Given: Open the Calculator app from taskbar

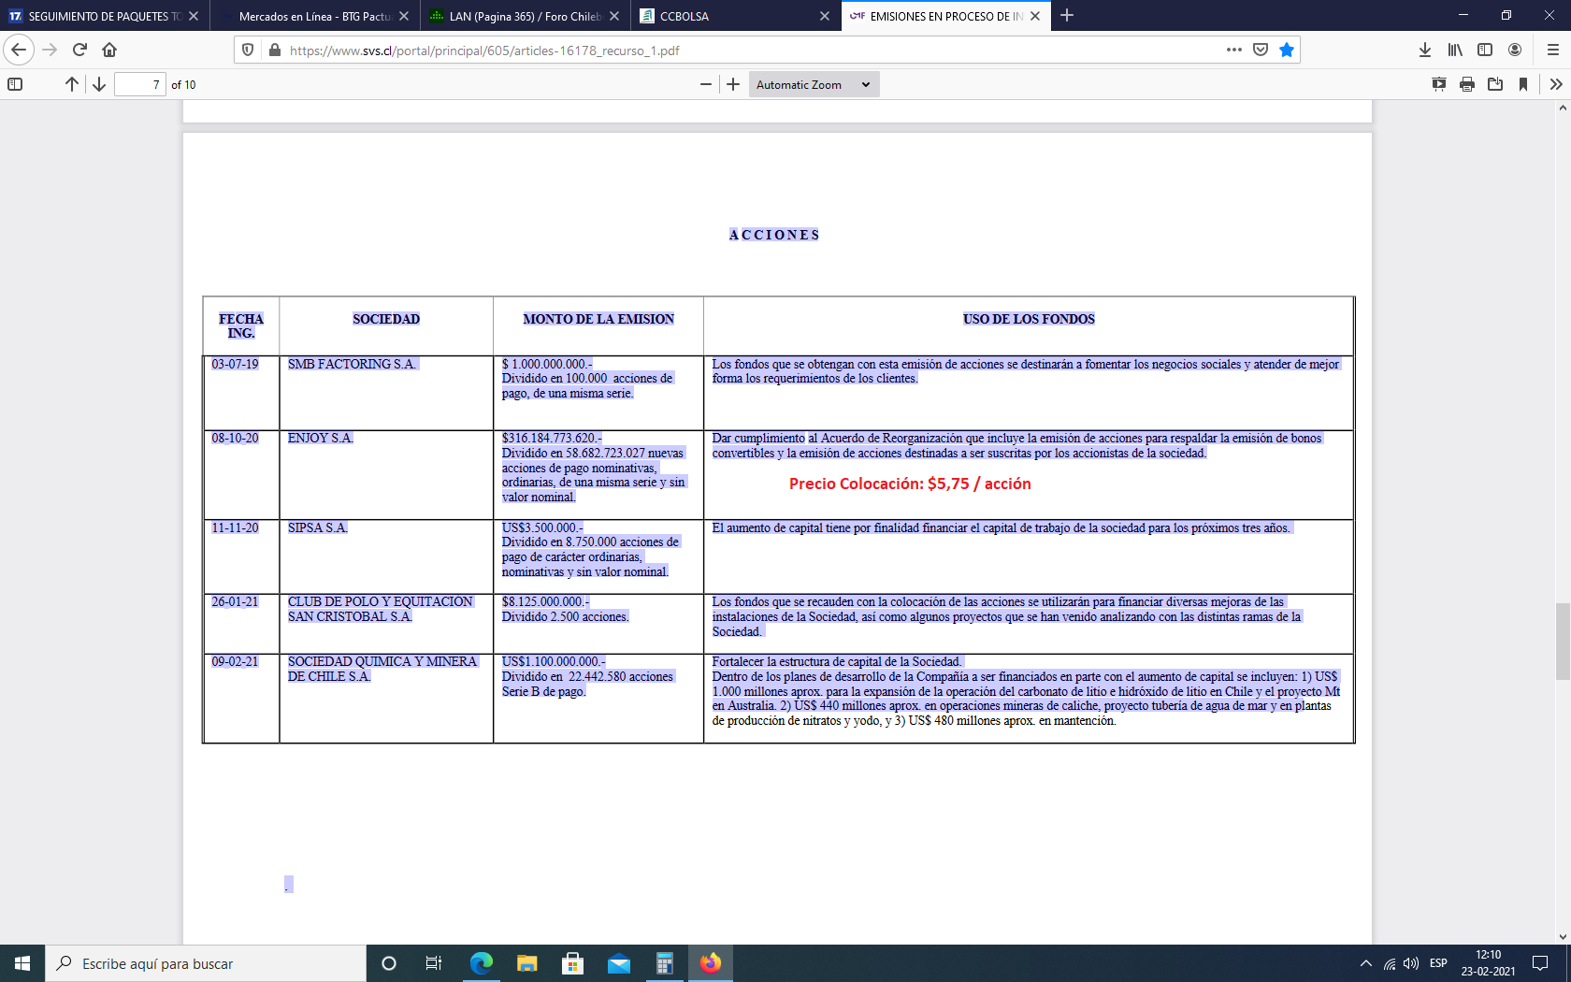Looking at the screenshot, I should (x=665, y=963).
